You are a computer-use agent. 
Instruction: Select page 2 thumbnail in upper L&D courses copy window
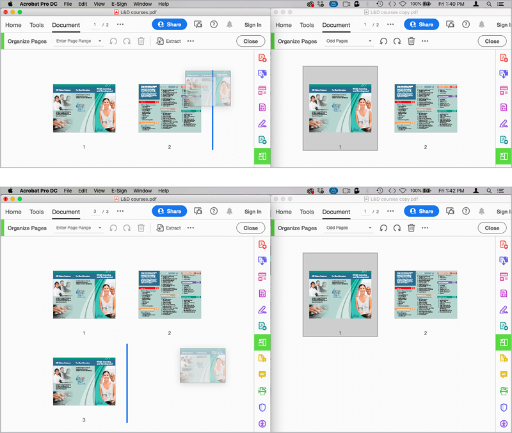(426, 108)
